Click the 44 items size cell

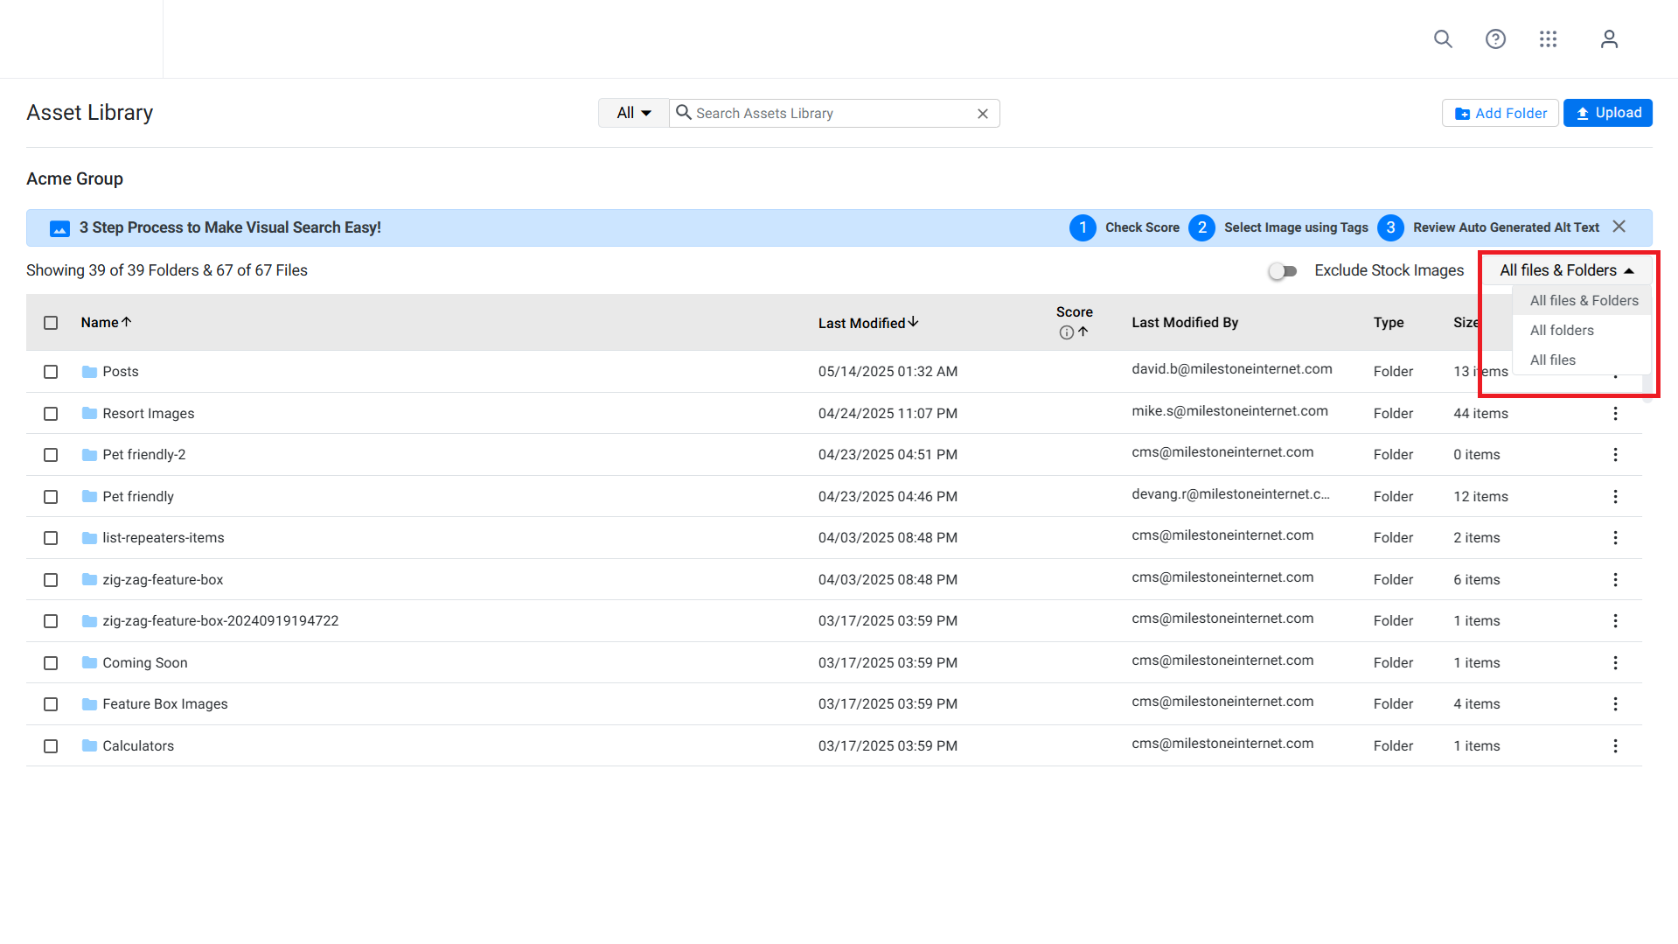click(x=1480, y=414)
